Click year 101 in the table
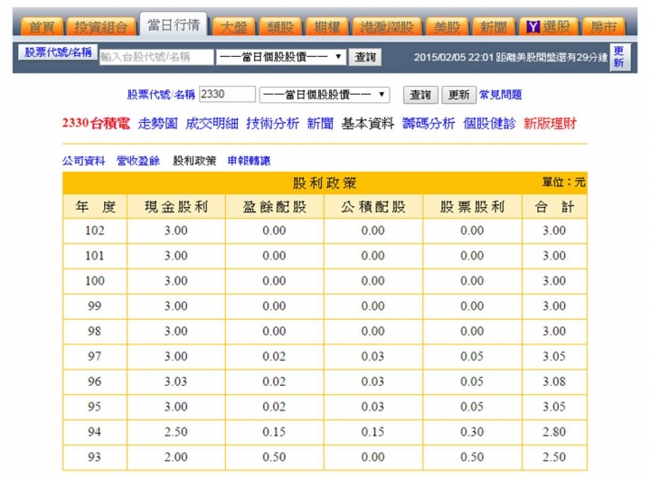651x479 pixels. point(95,256)
